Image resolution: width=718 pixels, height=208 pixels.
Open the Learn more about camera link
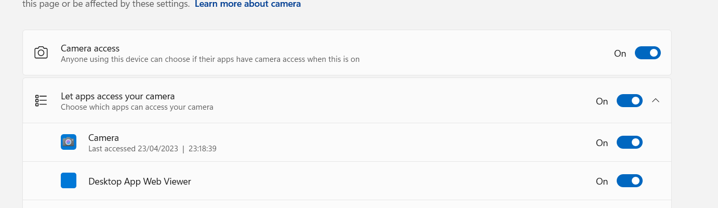coord(248,4)
